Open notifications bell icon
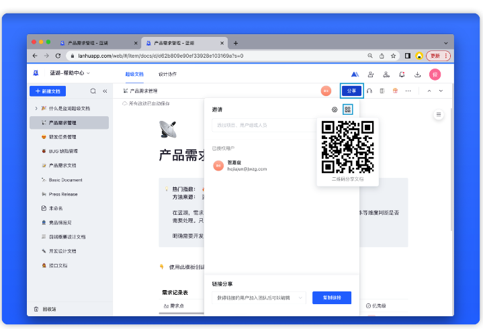Screen dimensions: 483x329 coord(402,74)
